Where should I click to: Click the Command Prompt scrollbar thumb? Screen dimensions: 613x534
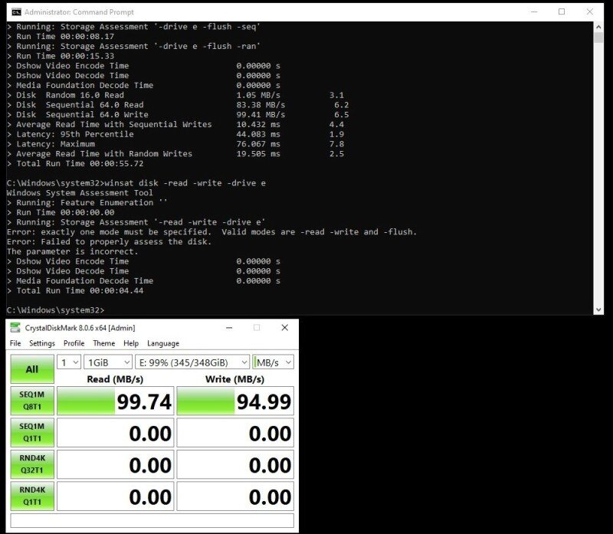(x=598, y=38)
